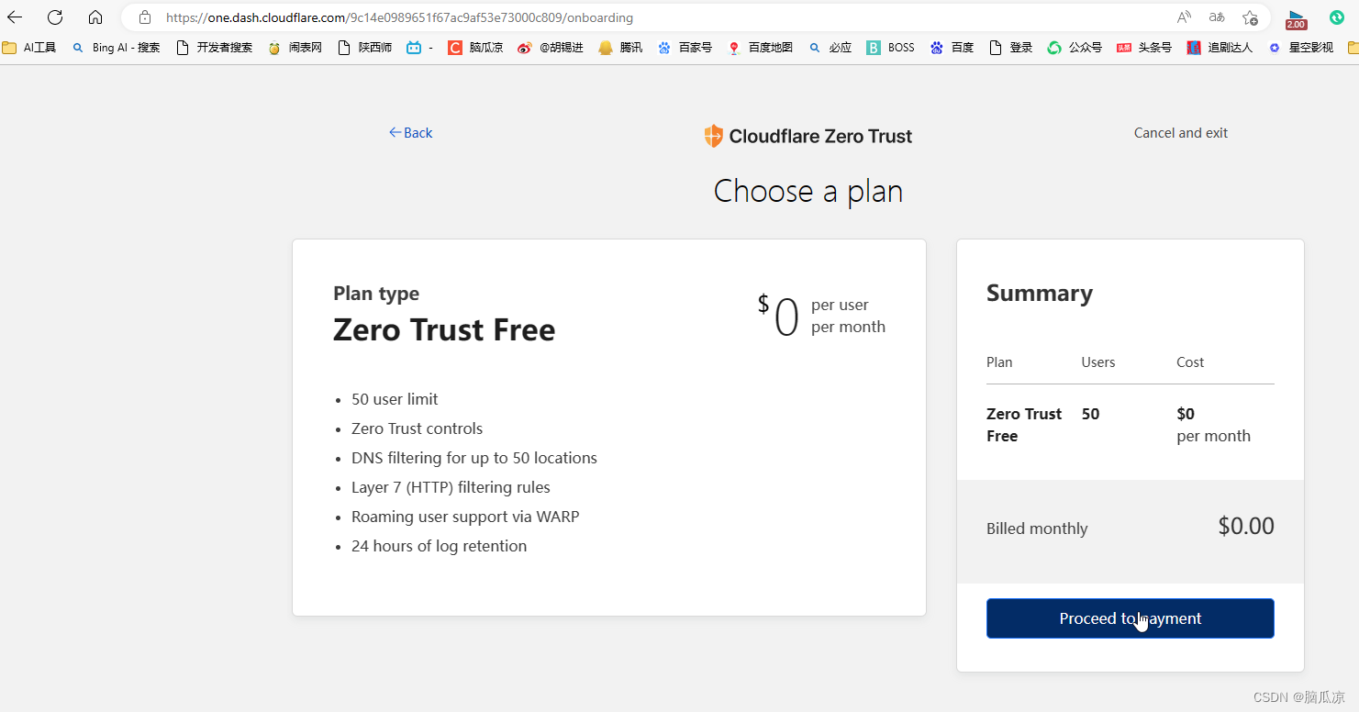Image resolution: width=1359 pixels, height=712 pixels.
Task: Click the Users column header in Summary
Action: pyautogui.click(x=1098, y=362)
